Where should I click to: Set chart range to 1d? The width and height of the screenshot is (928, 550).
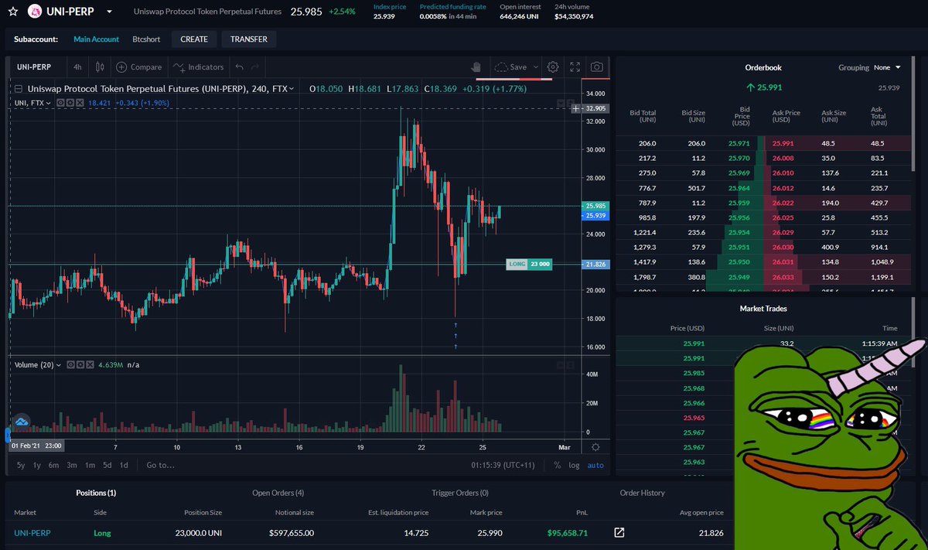(124, 465)
